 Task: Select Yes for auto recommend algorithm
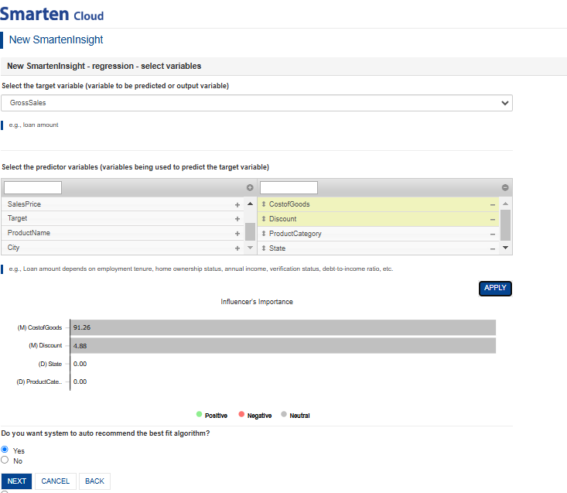click(5, 449)
